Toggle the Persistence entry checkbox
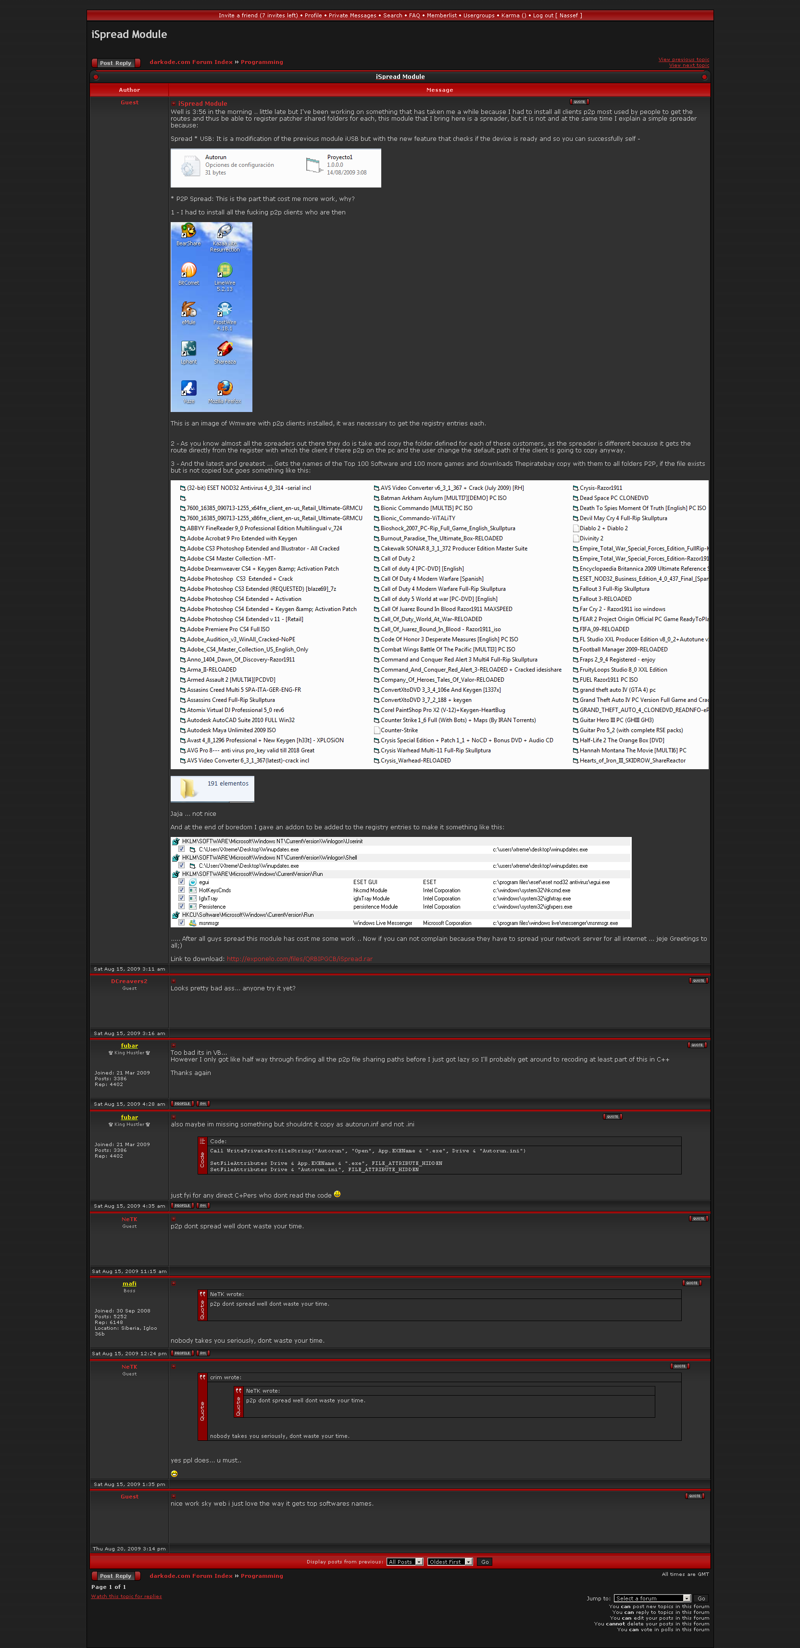Screen dimensions: 800x1648 (x=182, y=907)
